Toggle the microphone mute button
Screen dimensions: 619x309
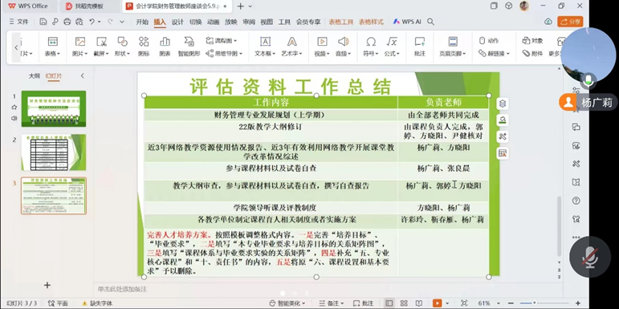pyautogui.click(x=590, y=257)
